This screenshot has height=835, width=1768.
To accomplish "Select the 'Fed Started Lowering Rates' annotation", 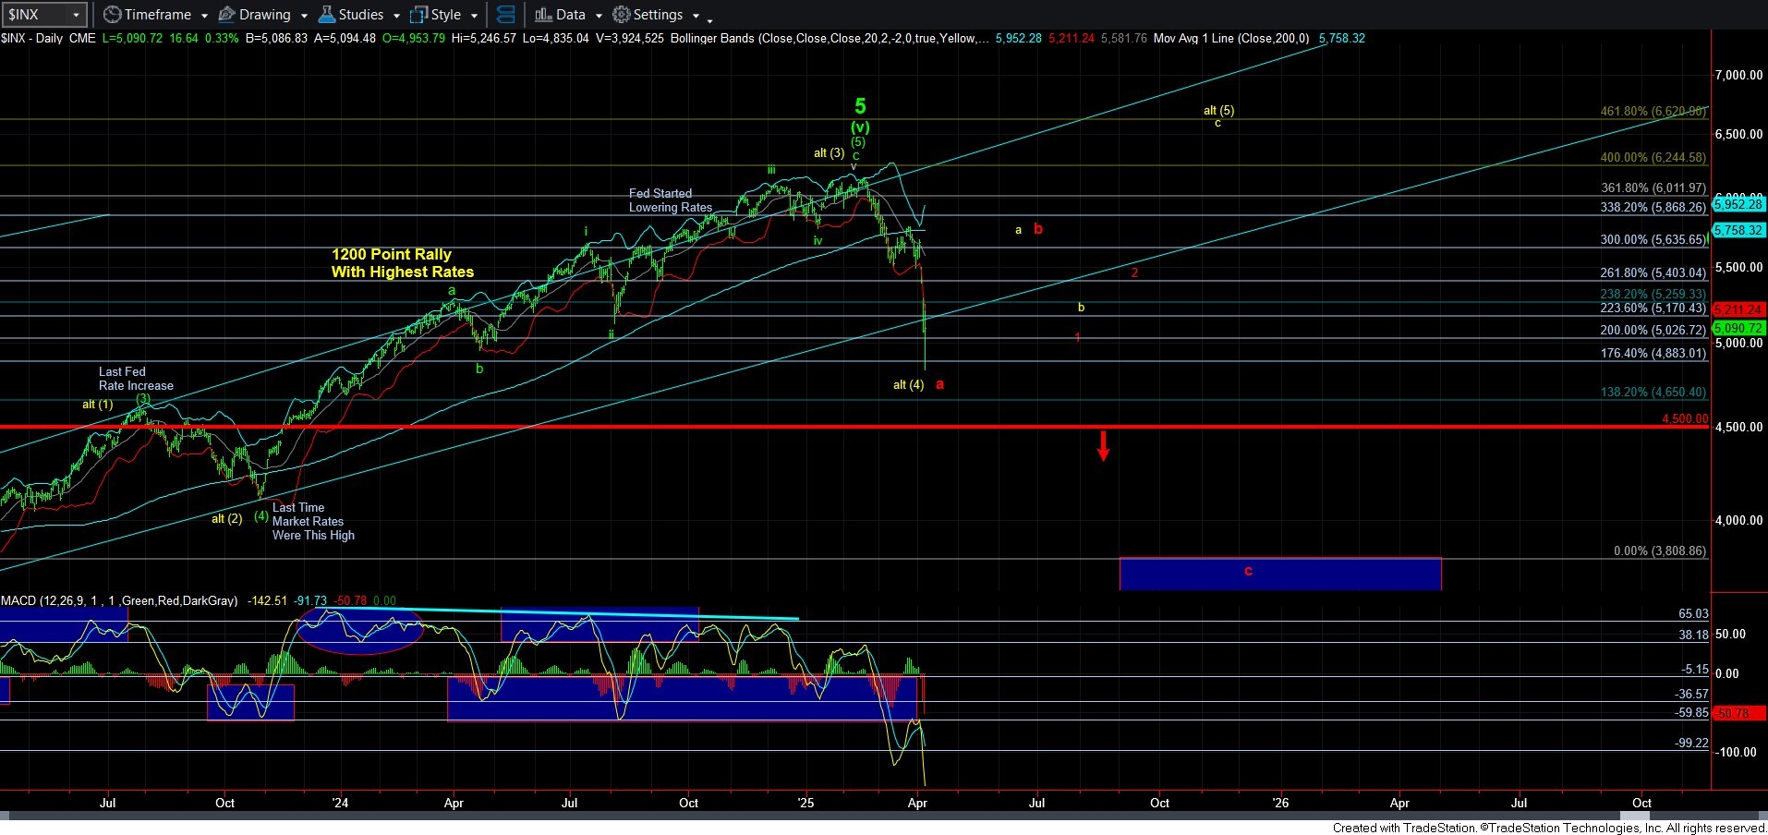I will (670, 200).
